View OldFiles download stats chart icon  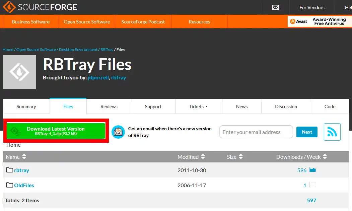coord(312,185)
